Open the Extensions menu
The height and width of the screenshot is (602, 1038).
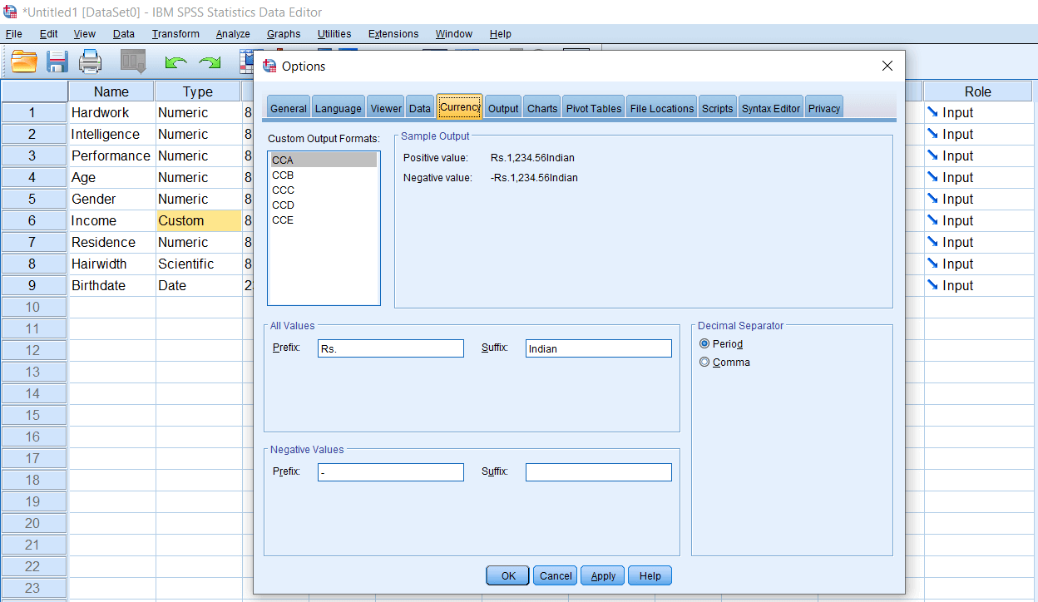point(393,34)
